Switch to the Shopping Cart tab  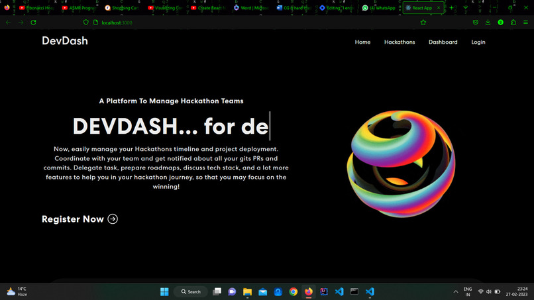(122, 7)
